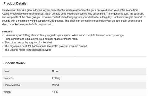Click the 18 lb. weight value

tap(55, 92)
